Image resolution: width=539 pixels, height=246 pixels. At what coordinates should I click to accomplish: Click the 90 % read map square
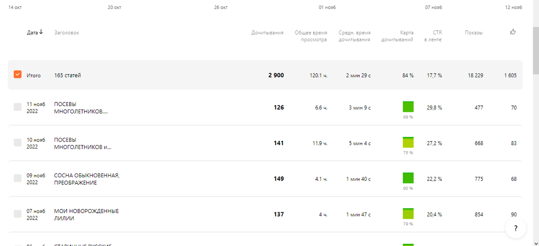point(408,178)
